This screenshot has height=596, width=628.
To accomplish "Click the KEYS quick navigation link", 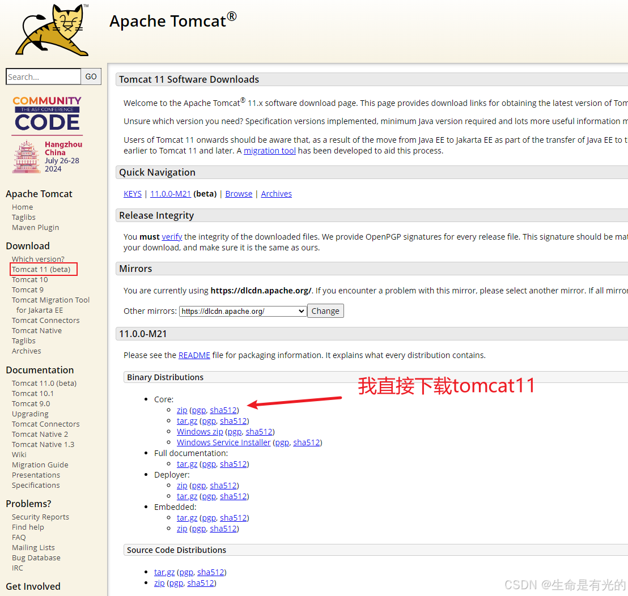I will click(133, 194).
